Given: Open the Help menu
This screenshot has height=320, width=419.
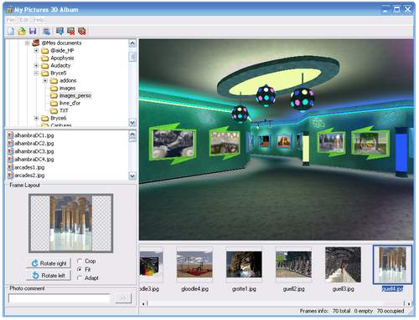Looking at the screenshot, I should [x=39, y=20].
